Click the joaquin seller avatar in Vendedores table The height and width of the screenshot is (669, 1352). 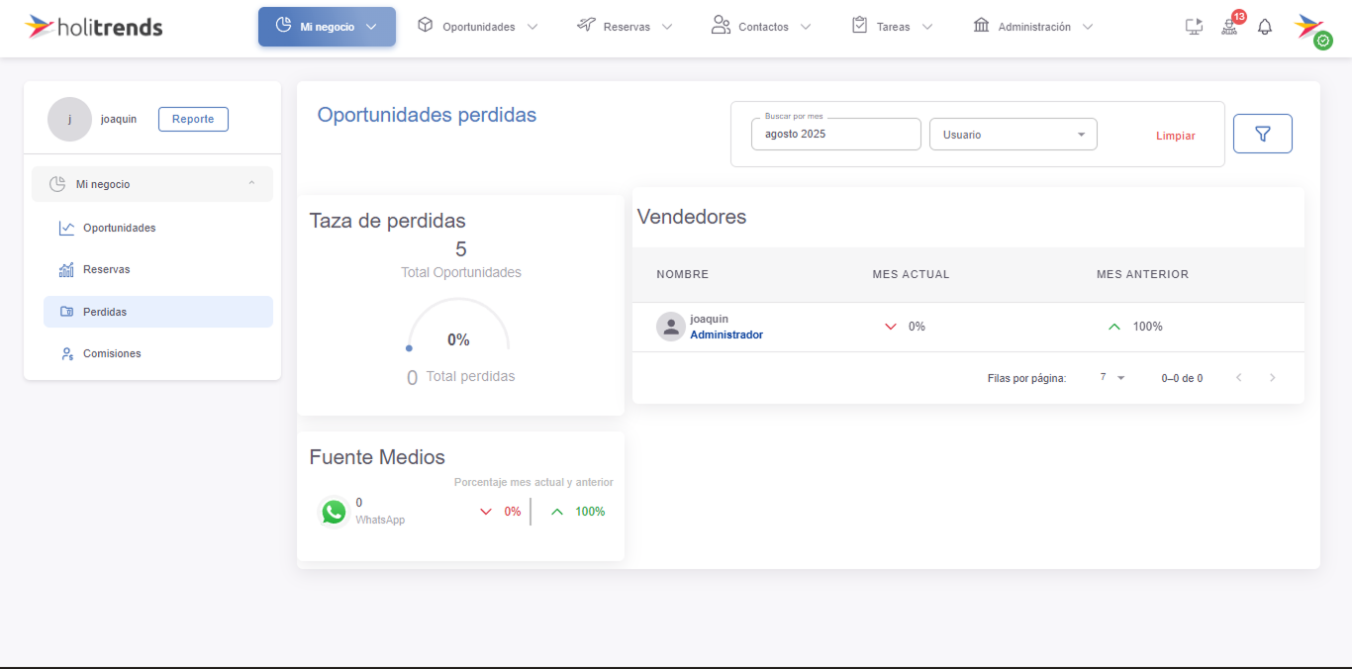(671, 327)
